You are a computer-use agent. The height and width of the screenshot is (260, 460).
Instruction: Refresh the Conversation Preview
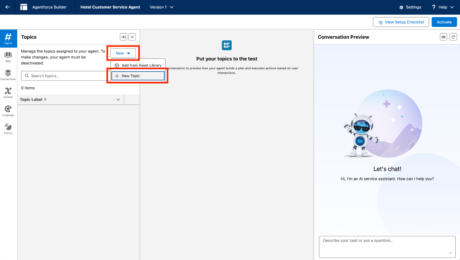click(453, 37)
